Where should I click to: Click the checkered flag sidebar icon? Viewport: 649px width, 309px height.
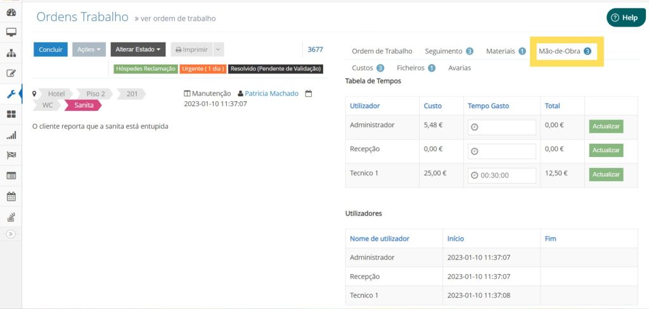11,155
